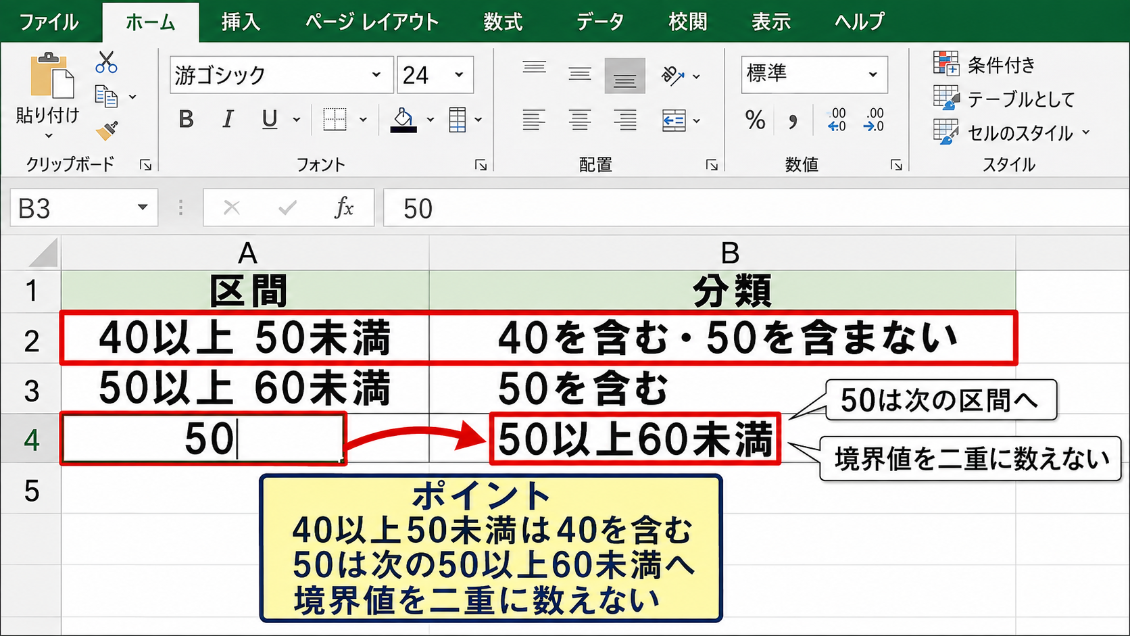The width and height of the screenshot is (1130, 636).
Task: Toggle underline formatting
Action: pos(270,120)
